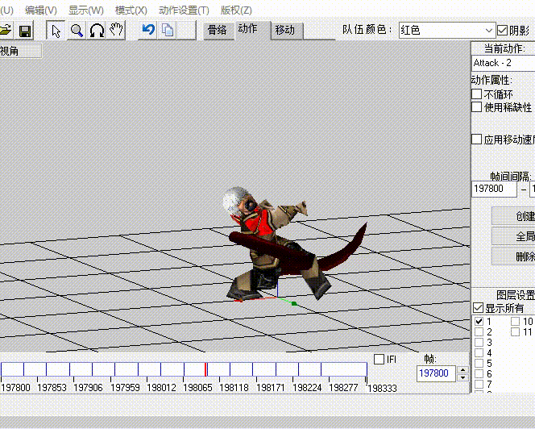The image size is (535, 429).
Task: Click the green axis handle under the model
Action: 294,303
